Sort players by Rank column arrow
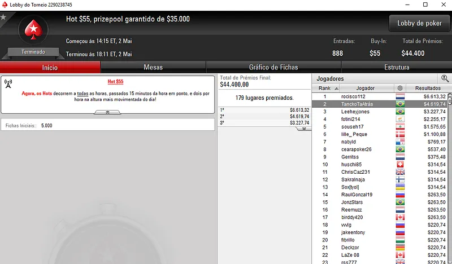Viewport: 452px width, 264px height. point(336,89)
